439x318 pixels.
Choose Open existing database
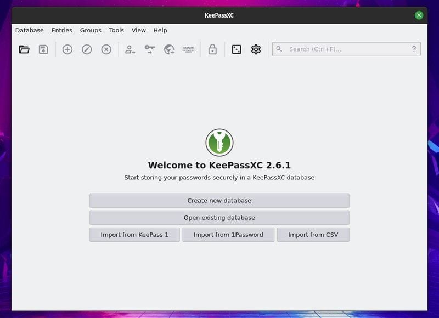pos(219,218)
